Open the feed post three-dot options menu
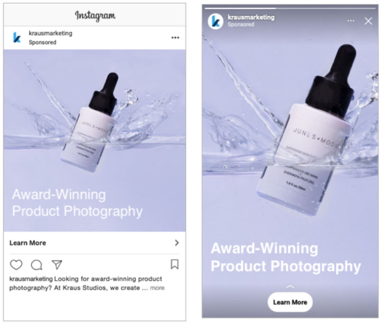Image resolution: width=384 pixels, height=325 pixels. pos(175,38)
